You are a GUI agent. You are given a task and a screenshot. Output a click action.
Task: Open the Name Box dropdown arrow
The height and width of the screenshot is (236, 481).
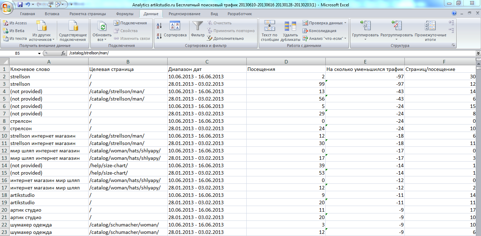click(x=39, y=53)
